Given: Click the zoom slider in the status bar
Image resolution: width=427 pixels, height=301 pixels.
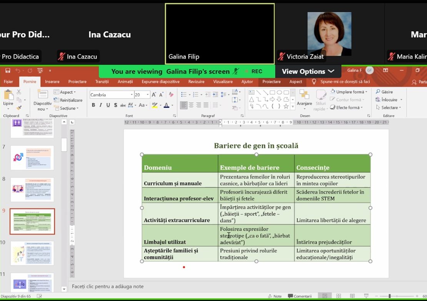Looking at the screenshot, I should (389, 296).
